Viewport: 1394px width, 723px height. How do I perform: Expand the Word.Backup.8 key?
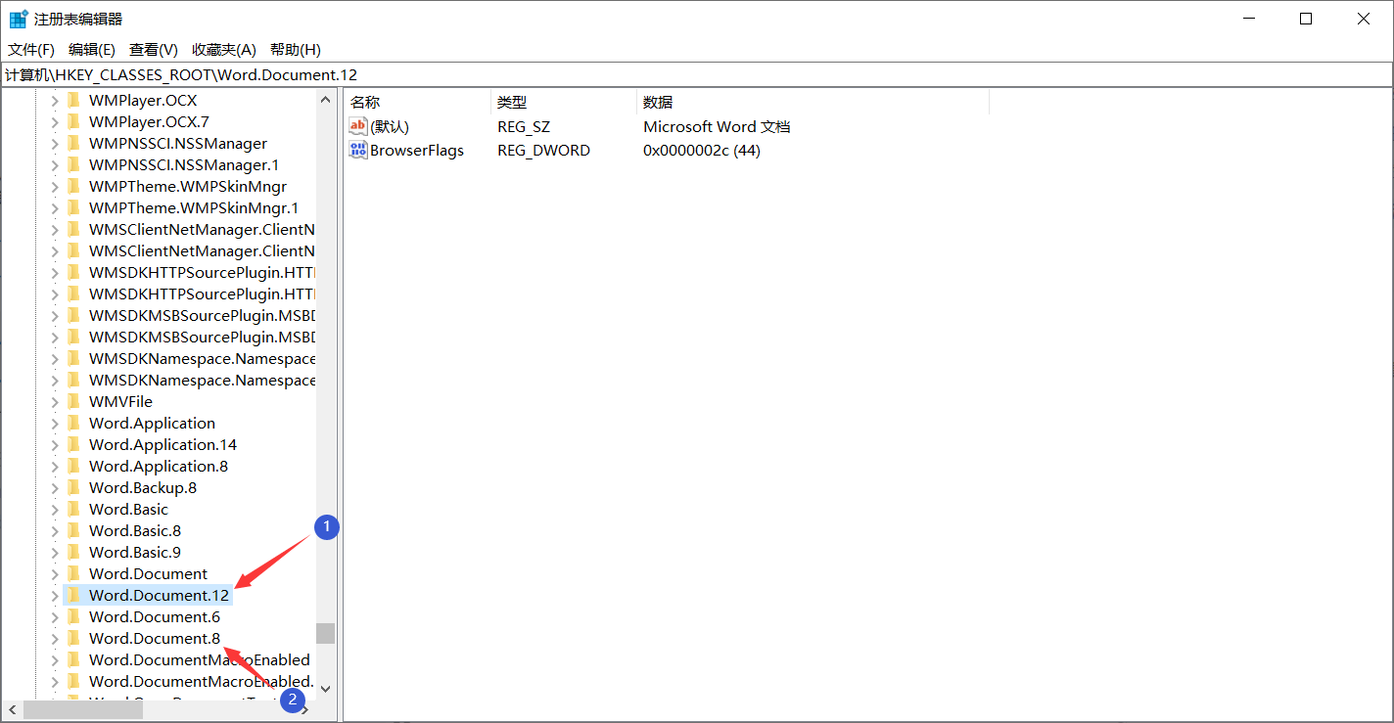point(55,487)
